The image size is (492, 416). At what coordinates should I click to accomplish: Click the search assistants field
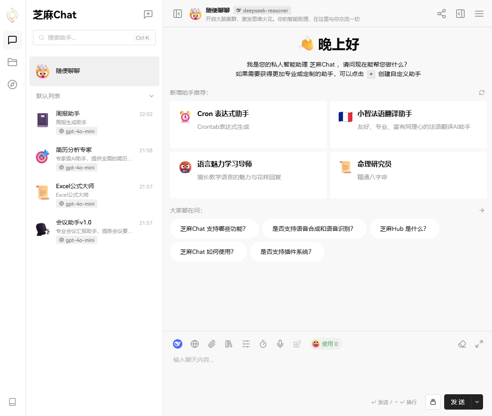point(94,38)
